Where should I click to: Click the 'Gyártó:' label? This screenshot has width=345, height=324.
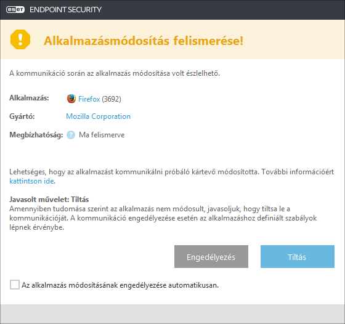click(x=22, y=116)
